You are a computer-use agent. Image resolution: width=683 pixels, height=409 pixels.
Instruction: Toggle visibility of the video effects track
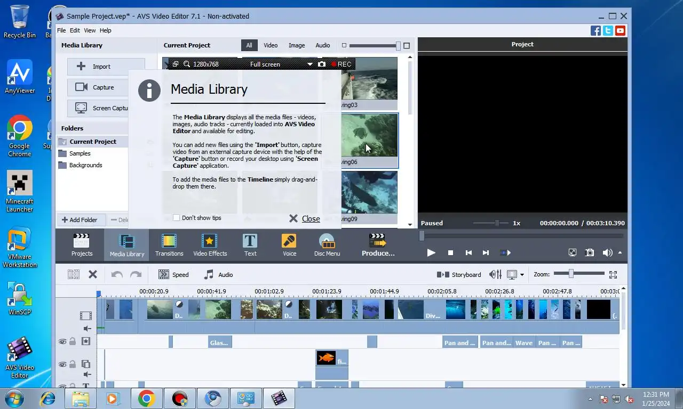tap(62, 341)
